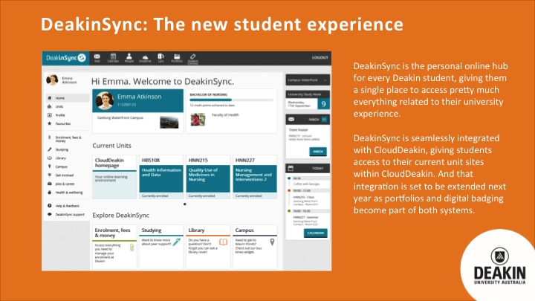The image size is (535, 301).
Task: Click "Quality Use of Medicines in Nursing" tile
Action: click(208, 178)
